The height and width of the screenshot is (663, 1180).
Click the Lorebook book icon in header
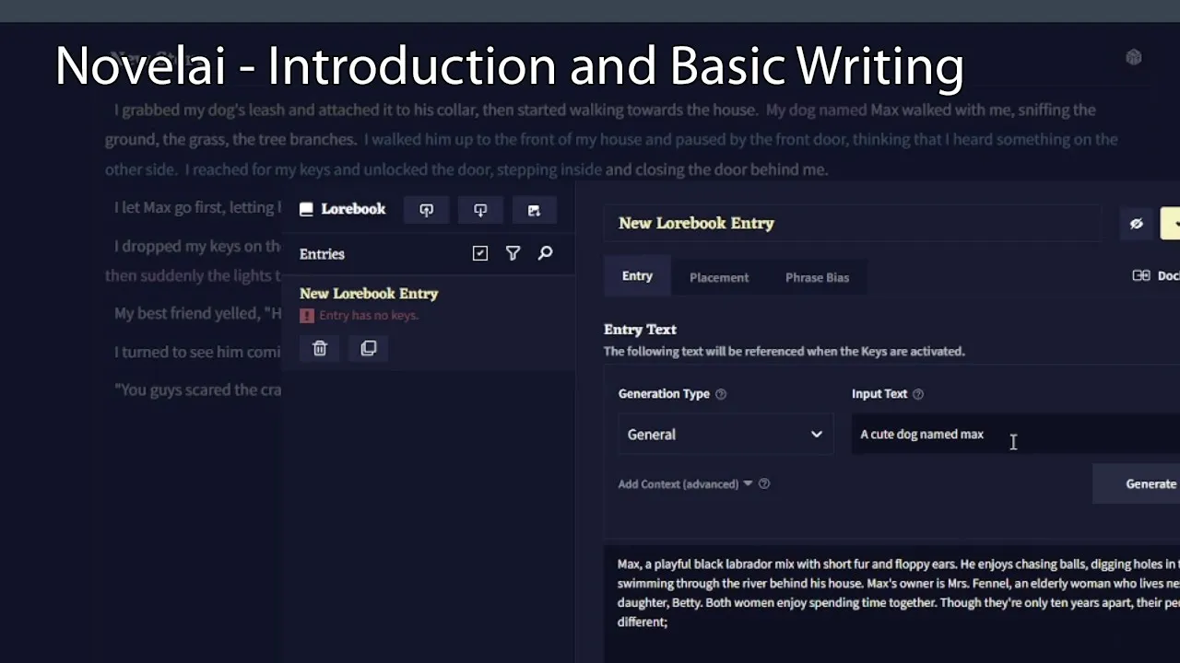(x=306, y=209)
